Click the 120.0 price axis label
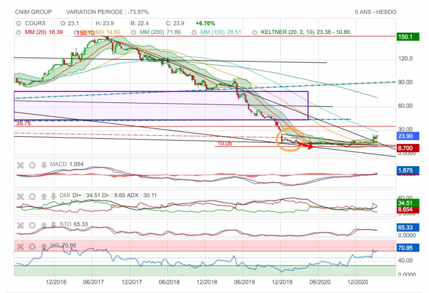The image size is (429, 293). [x=405, y=59]
